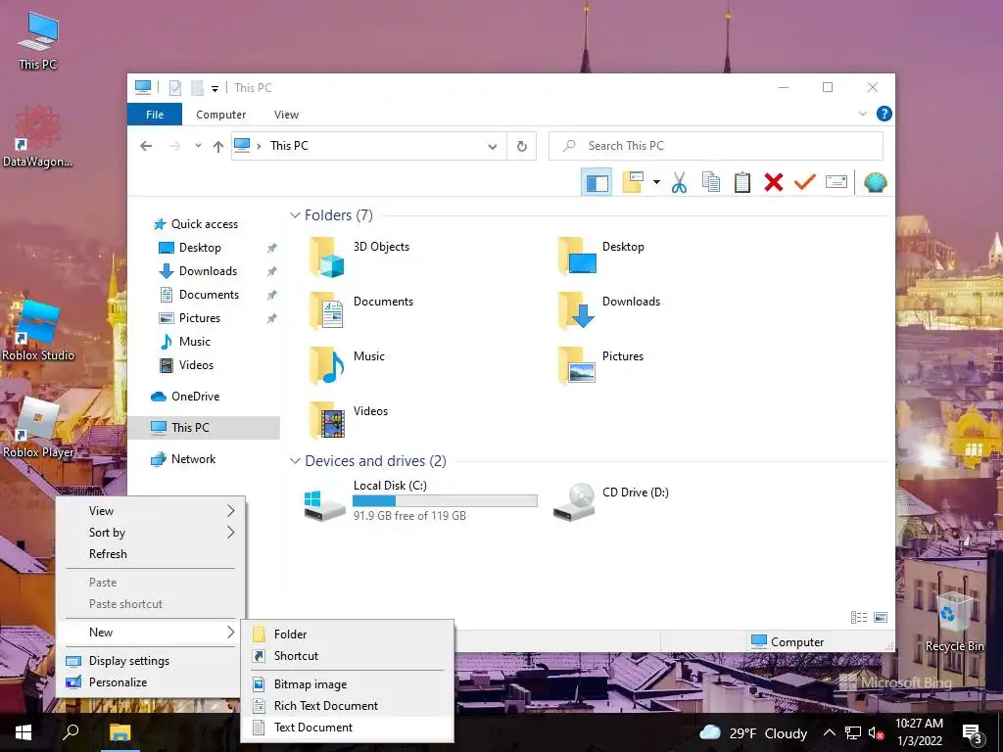
Task: Select the 3D Objects folder
Action: click(x=358, y=257)
